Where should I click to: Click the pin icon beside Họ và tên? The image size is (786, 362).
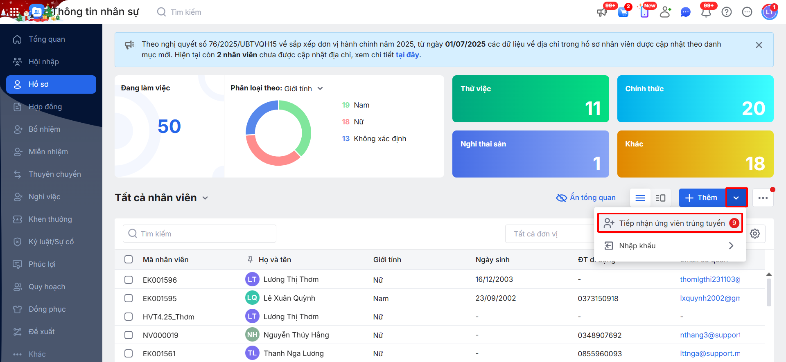click(250, 260)
